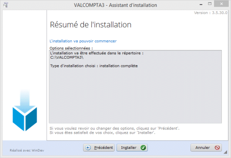Screen dimensions: 231x158
Task: Close the VALCOMPTA3 installer window
Action: click(221, 4)
